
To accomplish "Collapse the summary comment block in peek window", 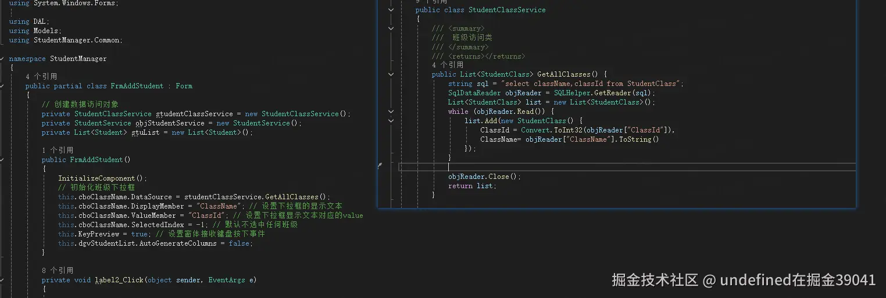I will pos(391,28).
